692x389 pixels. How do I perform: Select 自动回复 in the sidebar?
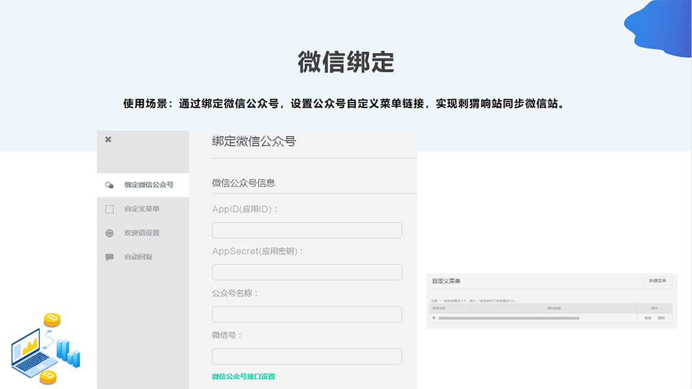[x=138, y=257]
